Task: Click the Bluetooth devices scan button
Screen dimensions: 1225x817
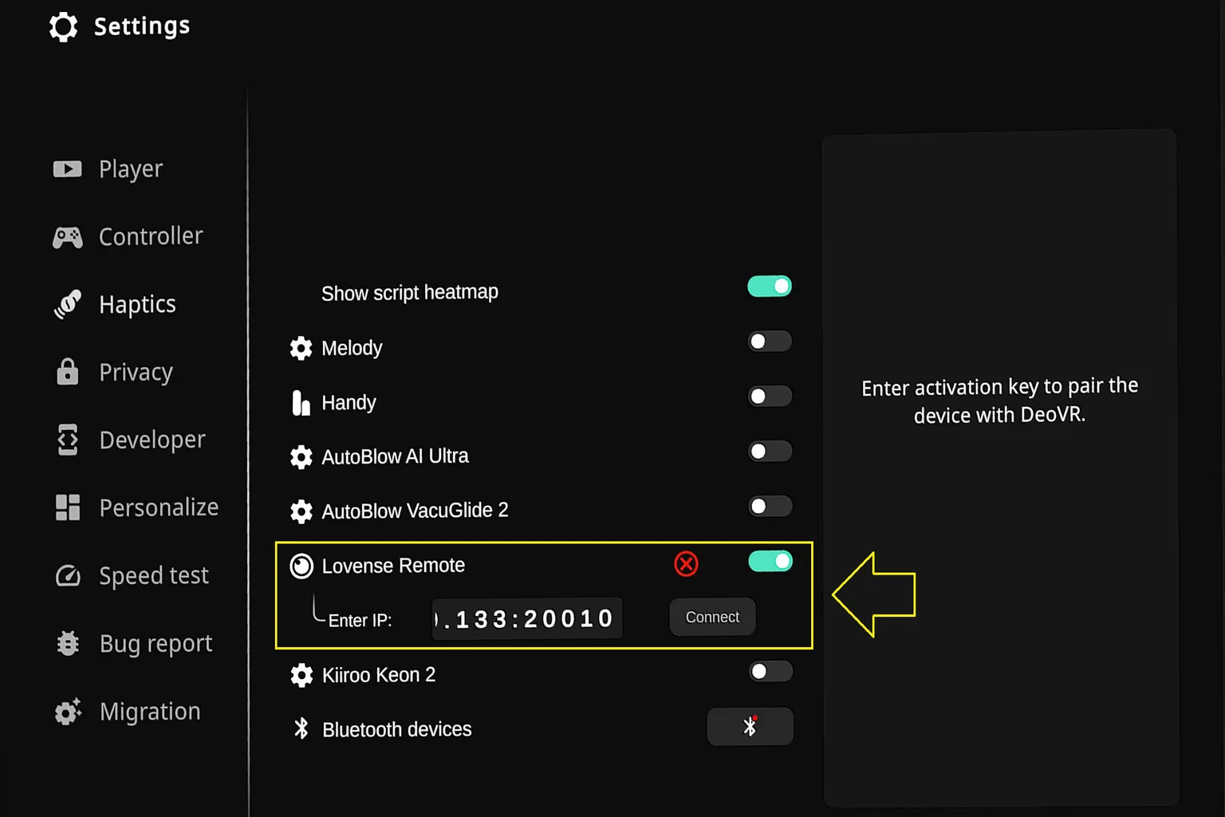Action: [x=750, y=726]
